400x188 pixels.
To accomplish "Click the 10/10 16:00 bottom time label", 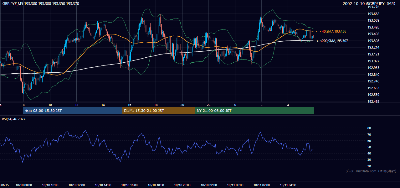I will pos(129,185).
